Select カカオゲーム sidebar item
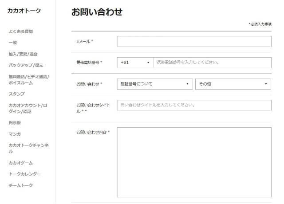 [x=20, y=163]
